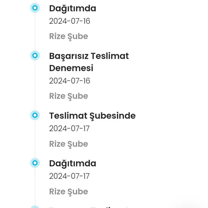Click the cut-off timeline marker at the bottom
The width and height of the screenshot is (208, 208).
(x=35, y=207)
